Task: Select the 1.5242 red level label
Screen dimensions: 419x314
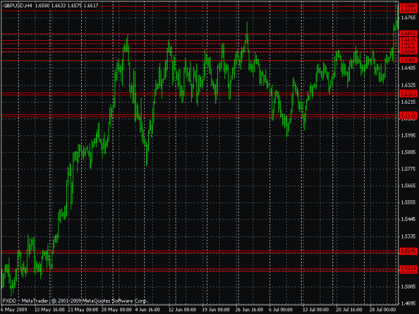Action: tap(408, 251)
